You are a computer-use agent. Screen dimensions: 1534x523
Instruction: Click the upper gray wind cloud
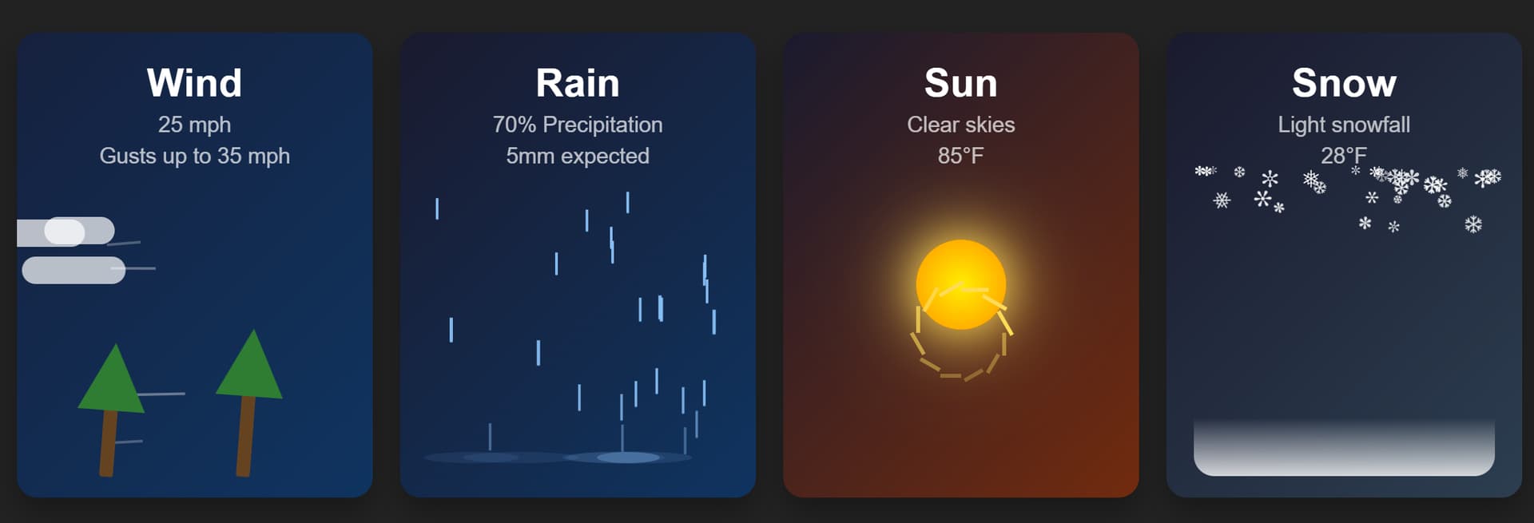[66, 232]
